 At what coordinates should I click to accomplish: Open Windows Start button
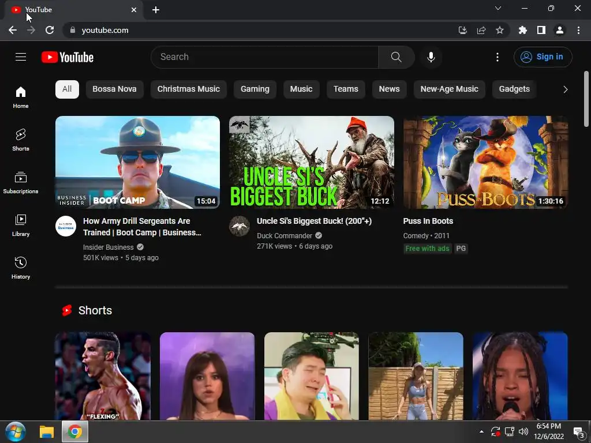(x=16, y=431)
